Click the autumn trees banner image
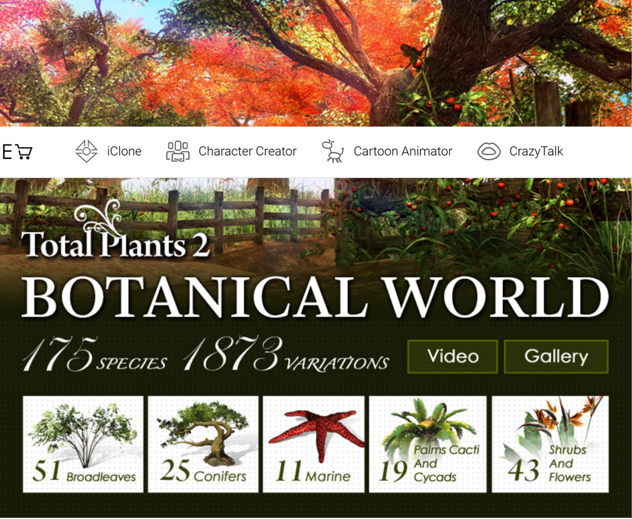The image size is (632, 519). tap(315, 63)
